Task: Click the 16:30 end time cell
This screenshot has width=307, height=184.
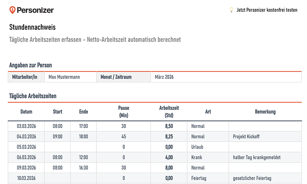Action: click(83, 168)
